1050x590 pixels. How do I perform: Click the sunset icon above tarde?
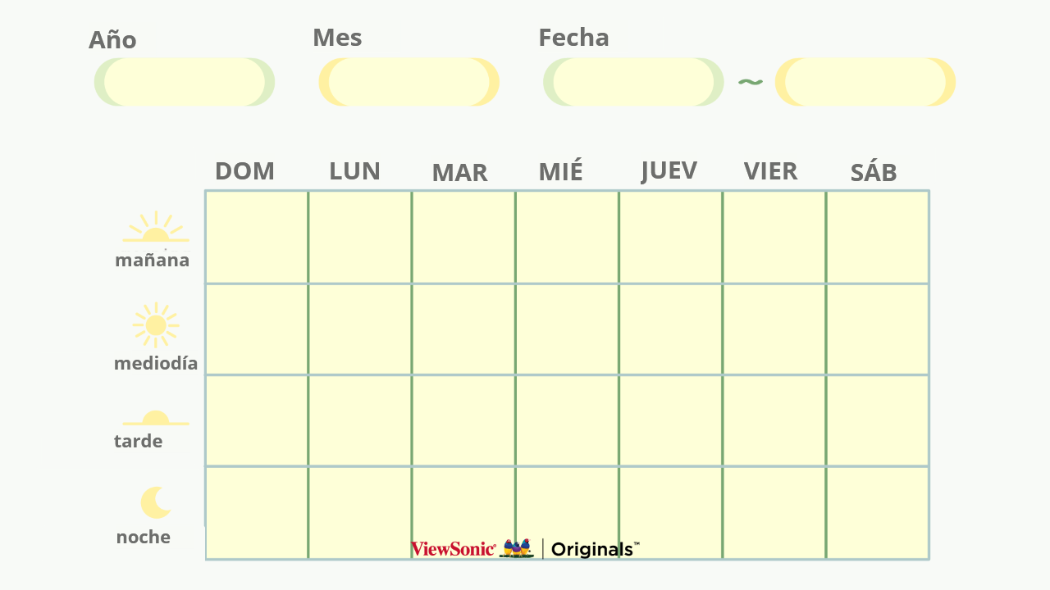[155, 418]
